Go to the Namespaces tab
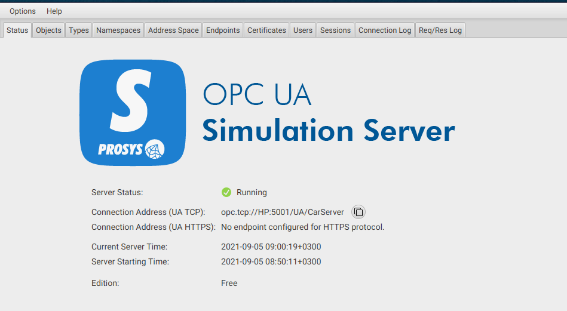The height and width of the screenshot is (311, 567). coord(118,30)
